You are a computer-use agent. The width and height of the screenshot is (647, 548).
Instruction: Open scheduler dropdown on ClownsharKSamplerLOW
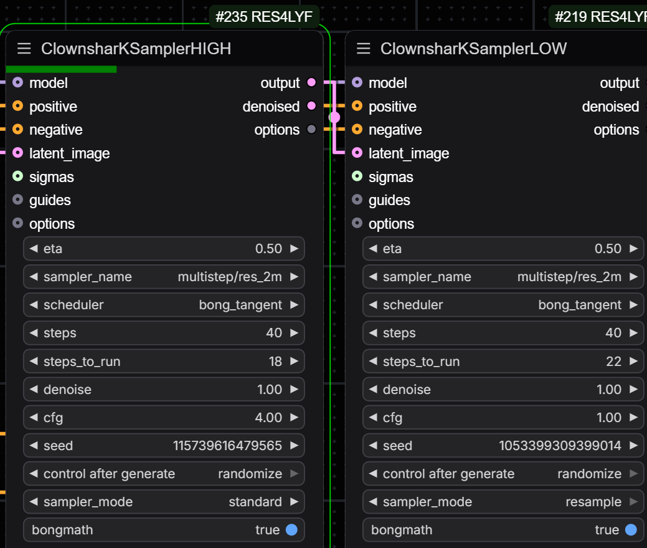(503, 305)
